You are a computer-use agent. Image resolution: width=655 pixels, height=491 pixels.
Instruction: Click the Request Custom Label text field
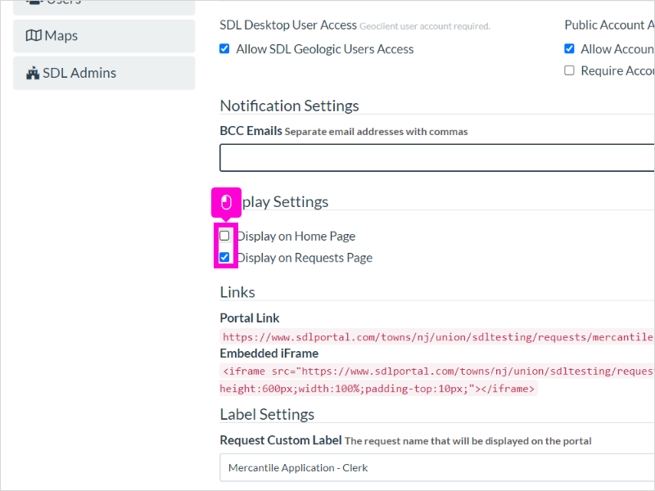tap(437, 467)
